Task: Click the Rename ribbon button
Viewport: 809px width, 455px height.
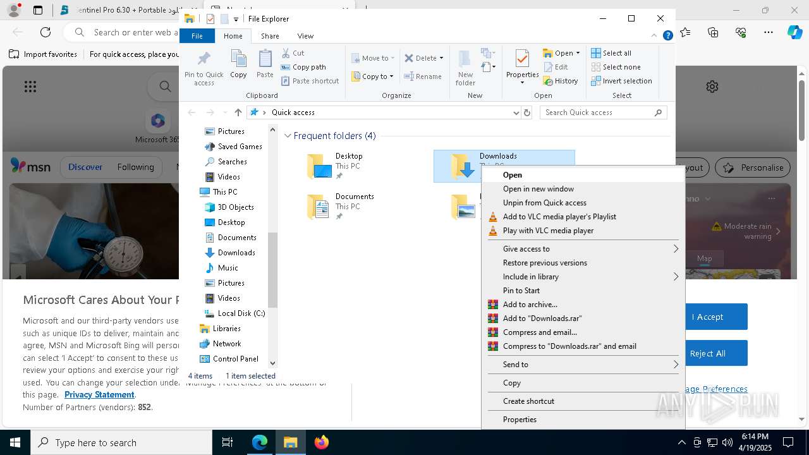Action: coord(423,76)
